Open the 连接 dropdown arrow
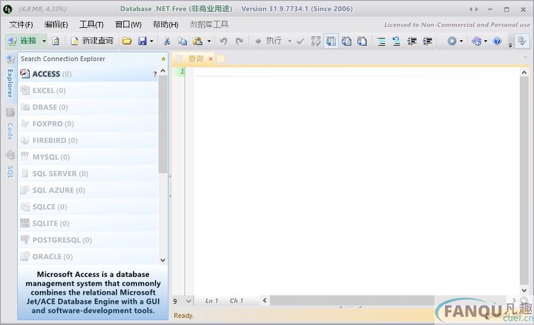The width and height of the screenshot is (534, 325). click(44, 41)
